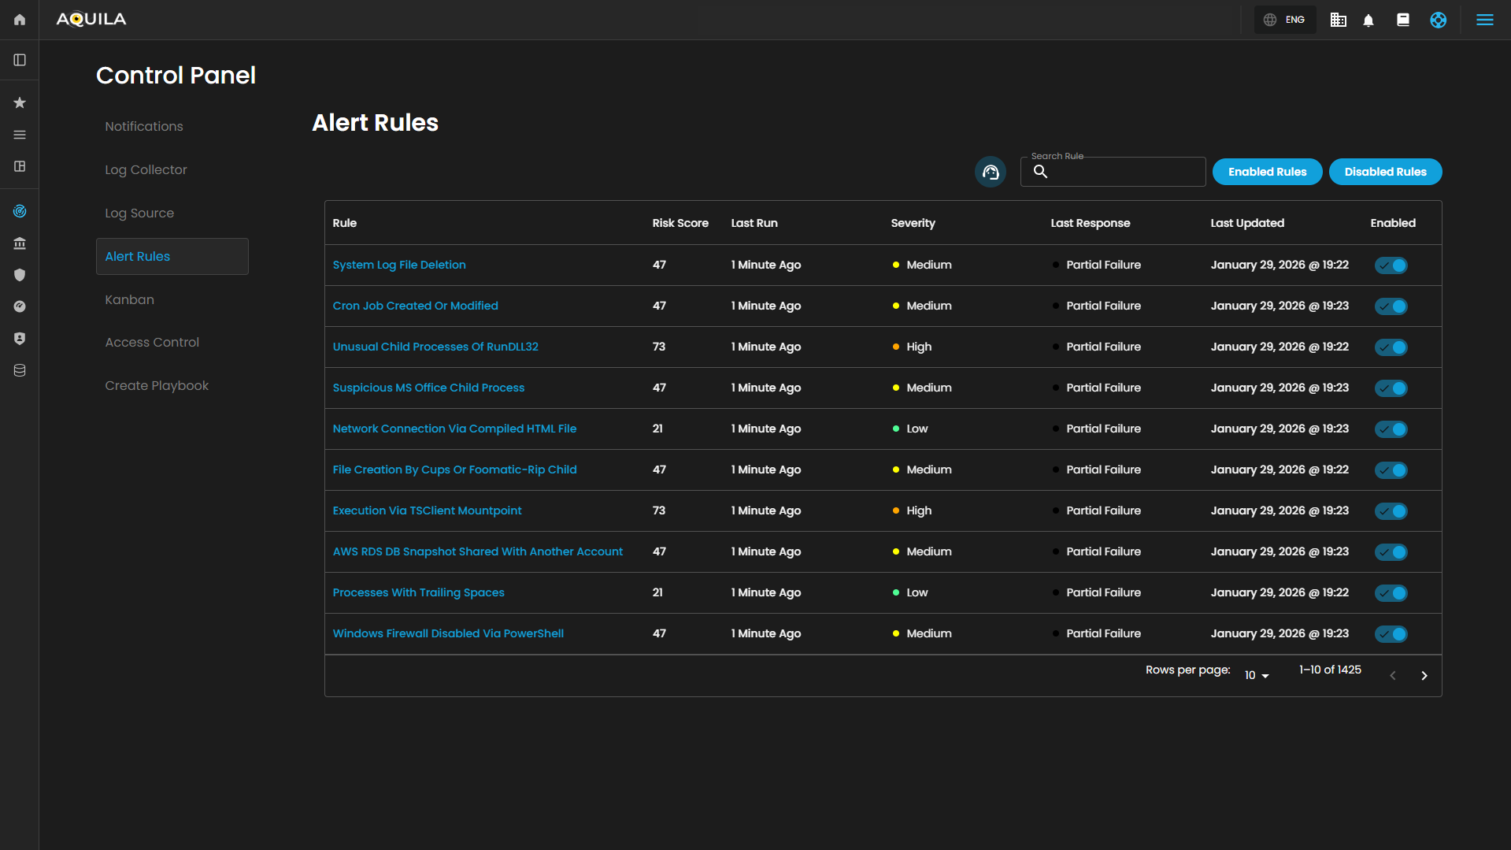Click the database icon in left sidebar

20,370
